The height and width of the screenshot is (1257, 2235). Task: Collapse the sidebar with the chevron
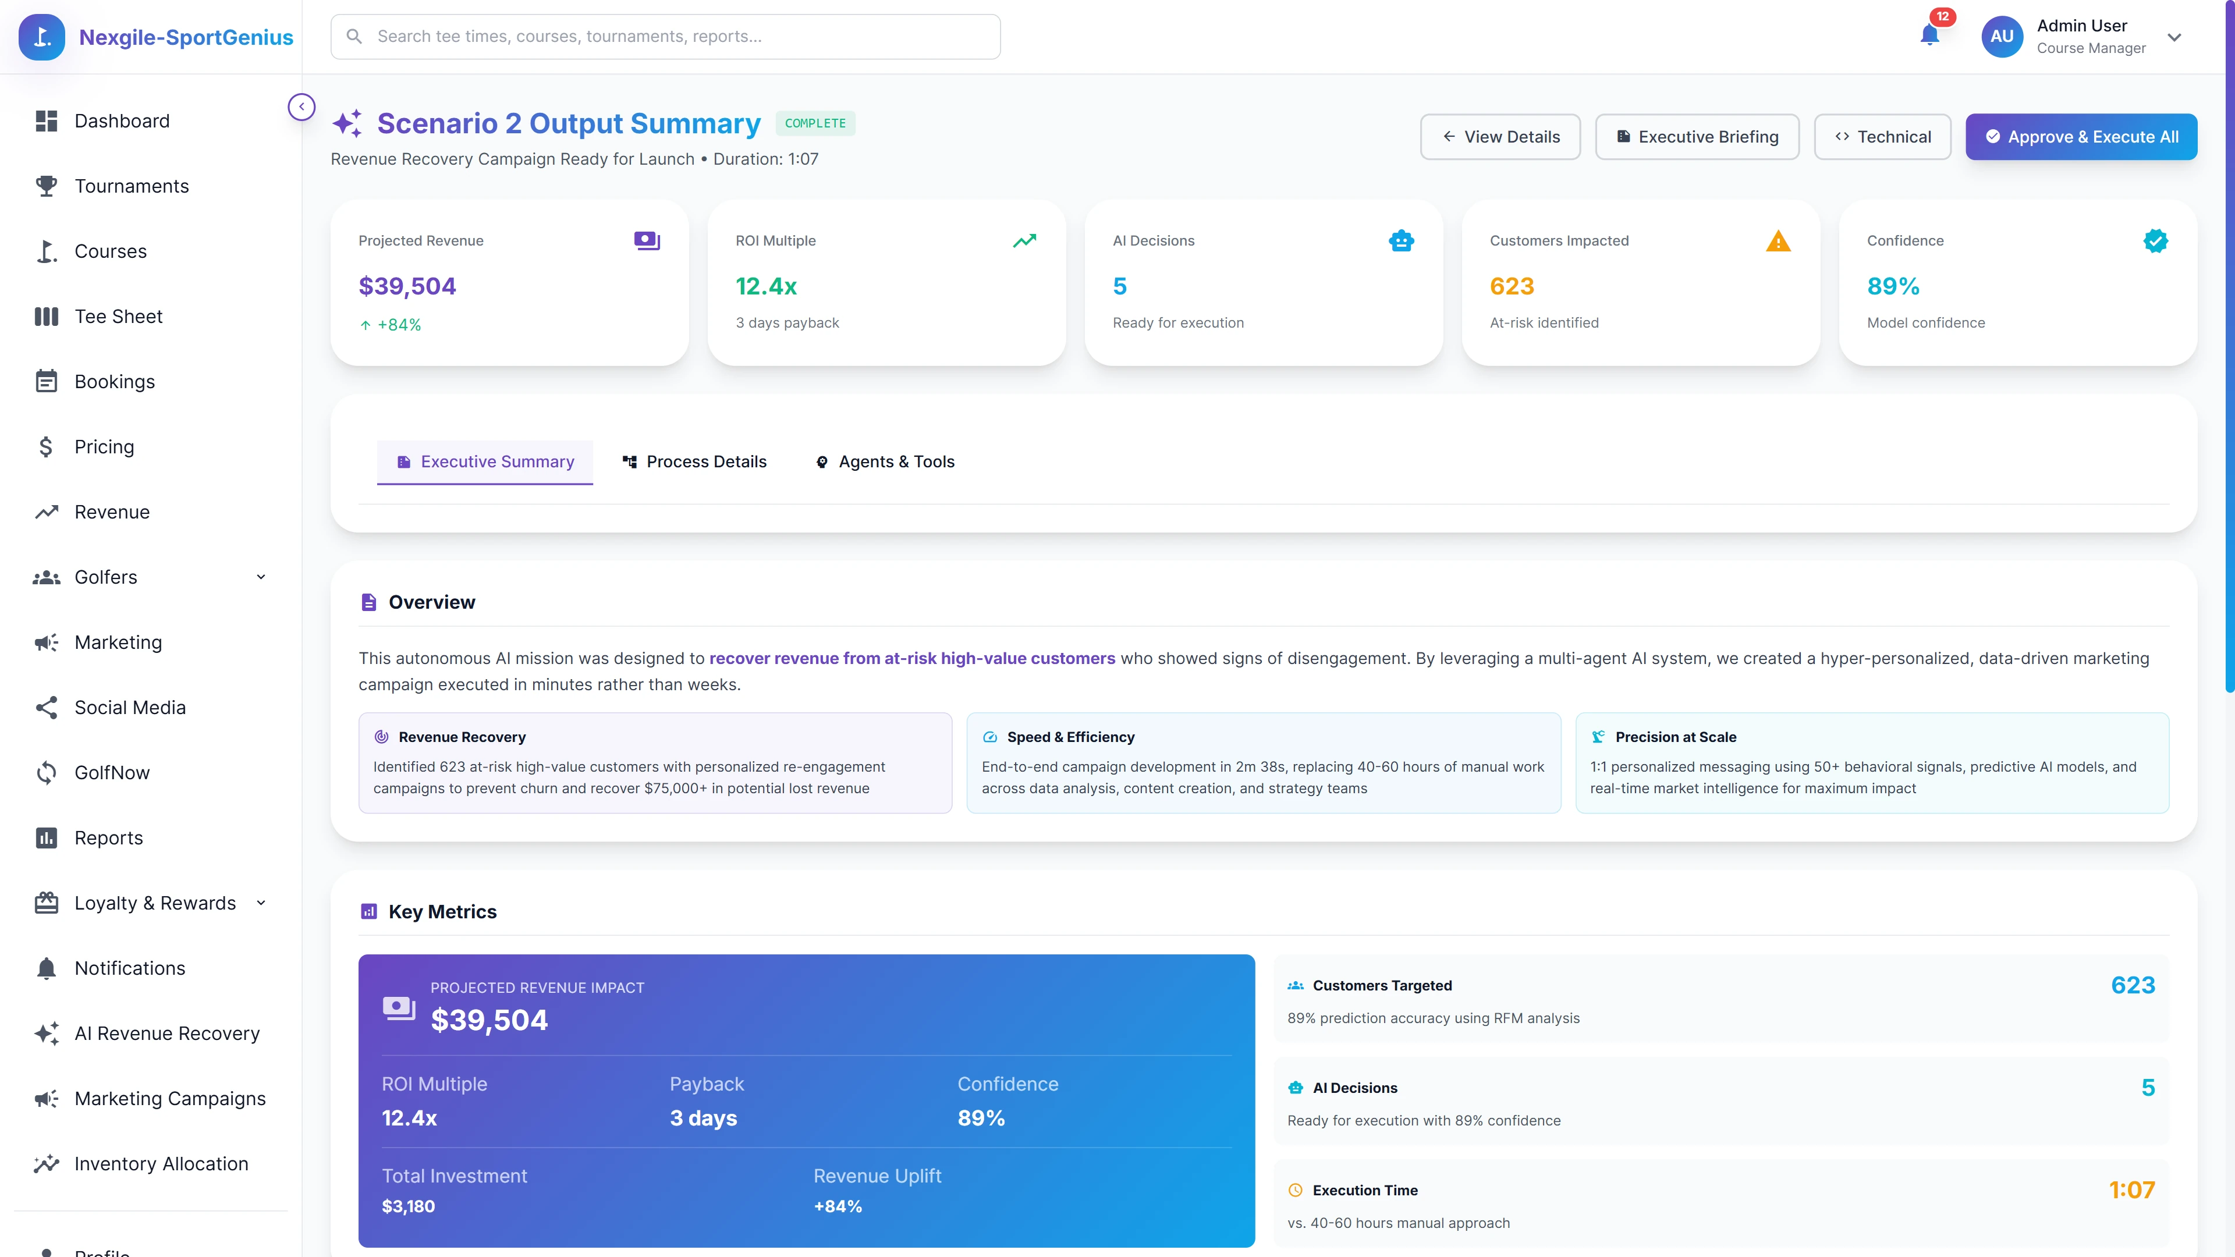click(301, 106)
